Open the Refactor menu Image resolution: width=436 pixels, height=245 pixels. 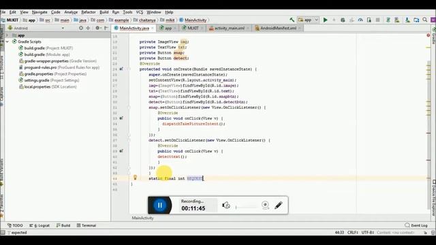89,12
